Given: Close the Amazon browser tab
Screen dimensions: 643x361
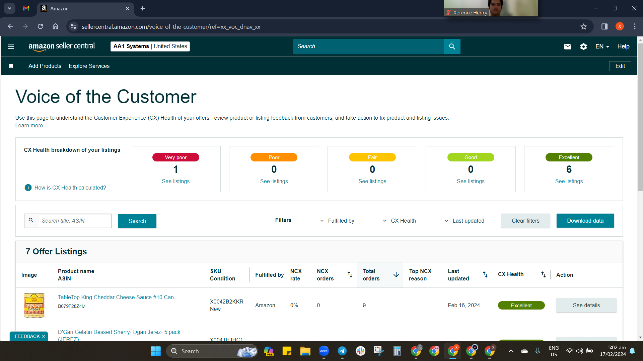Looking at the screenshot, I should 127,8.
